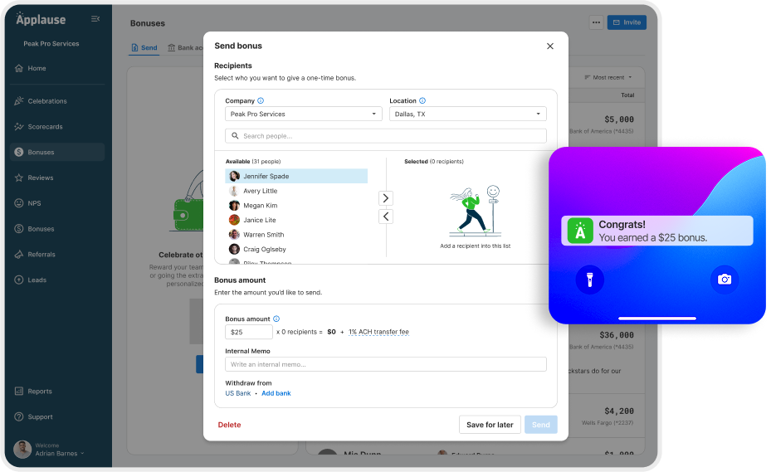Click the Leads icon
The height and width of the screenshot is (472, 771).
tap(19, 280)
